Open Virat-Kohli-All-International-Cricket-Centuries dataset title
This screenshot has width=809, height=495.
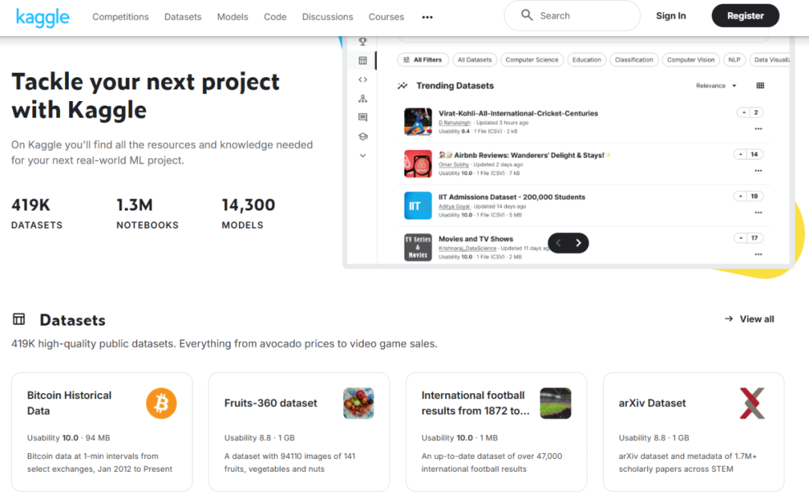pos(518,113)
